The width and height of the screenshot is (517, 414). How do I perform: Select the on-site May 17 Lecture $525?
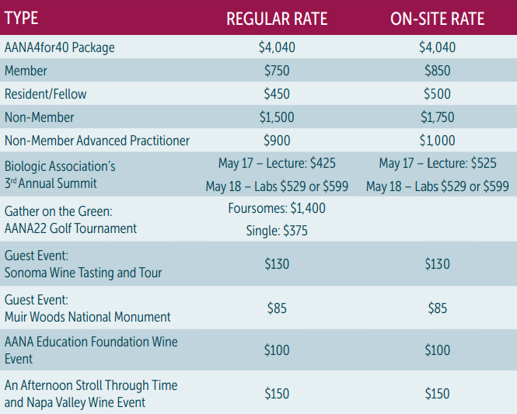[x=438, y=163]
